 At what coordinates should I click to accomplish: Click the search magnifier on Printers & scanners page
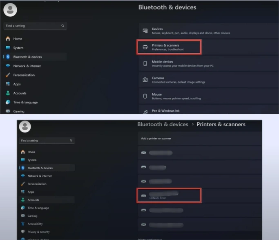(x=71, y=141)
